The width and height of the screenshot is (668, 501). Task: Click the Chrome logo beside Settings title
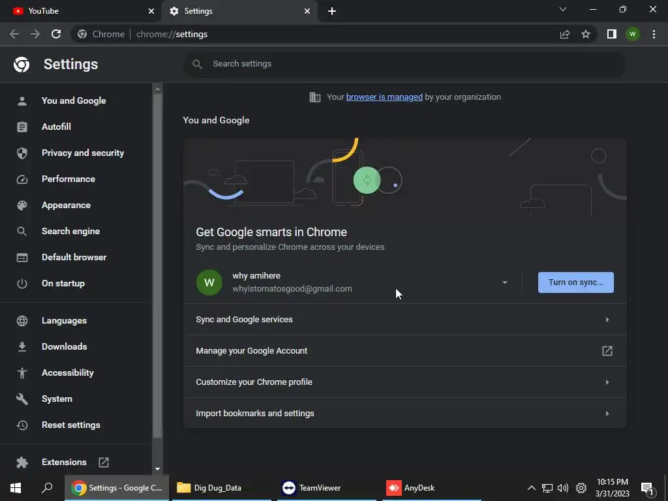click(x=22, y=65)
